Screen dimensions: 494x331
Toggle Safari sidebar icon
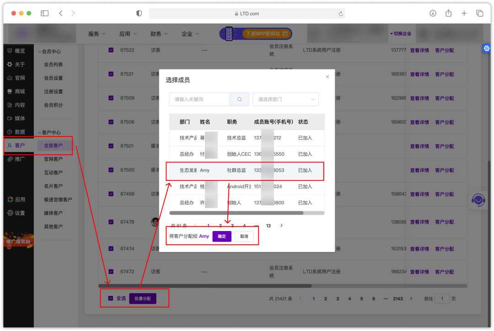point(45,13)
